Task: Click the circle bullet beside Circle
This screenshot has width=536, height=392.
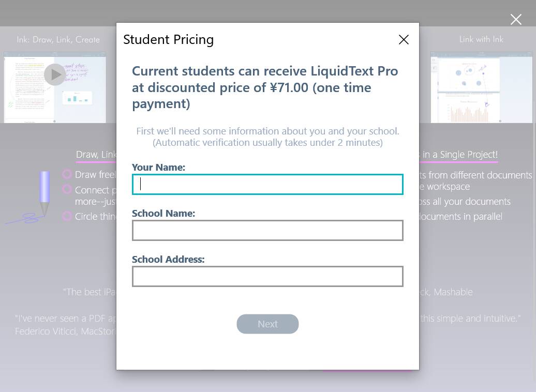Action: (67, 216)
